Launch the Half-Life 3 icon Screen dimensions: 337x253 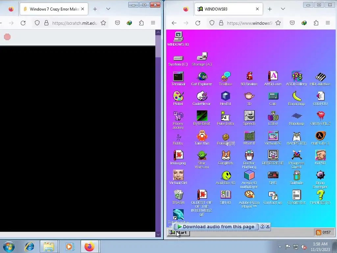(320, 138)
